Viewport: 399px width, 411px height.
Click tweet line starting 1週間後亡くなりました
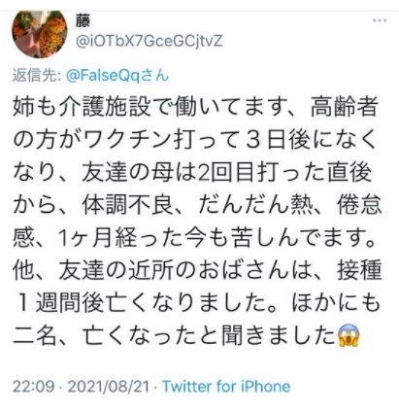(x=197, y=303)
